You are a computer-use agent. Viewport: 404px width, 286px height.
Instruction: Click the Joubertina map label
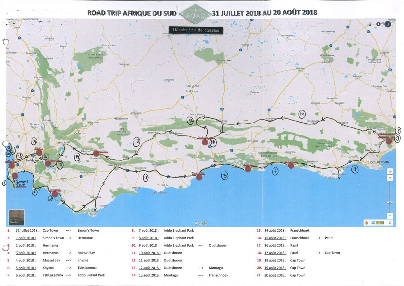pyautogui.click(x=290, y=152)
